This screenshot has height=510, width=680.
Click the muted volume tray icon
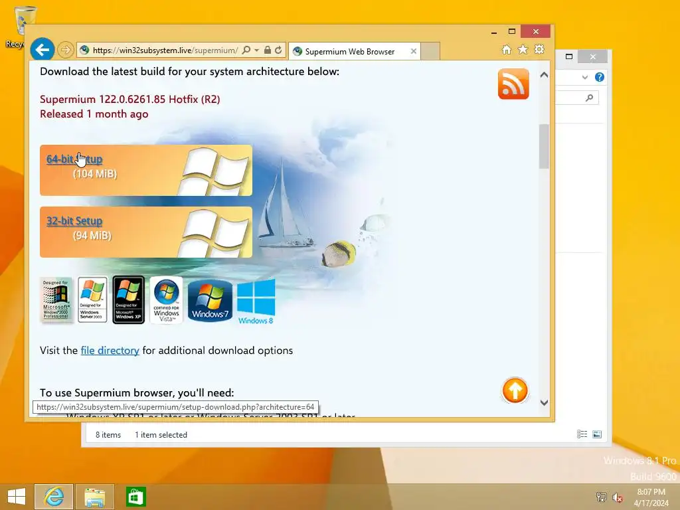click(617, 497)
